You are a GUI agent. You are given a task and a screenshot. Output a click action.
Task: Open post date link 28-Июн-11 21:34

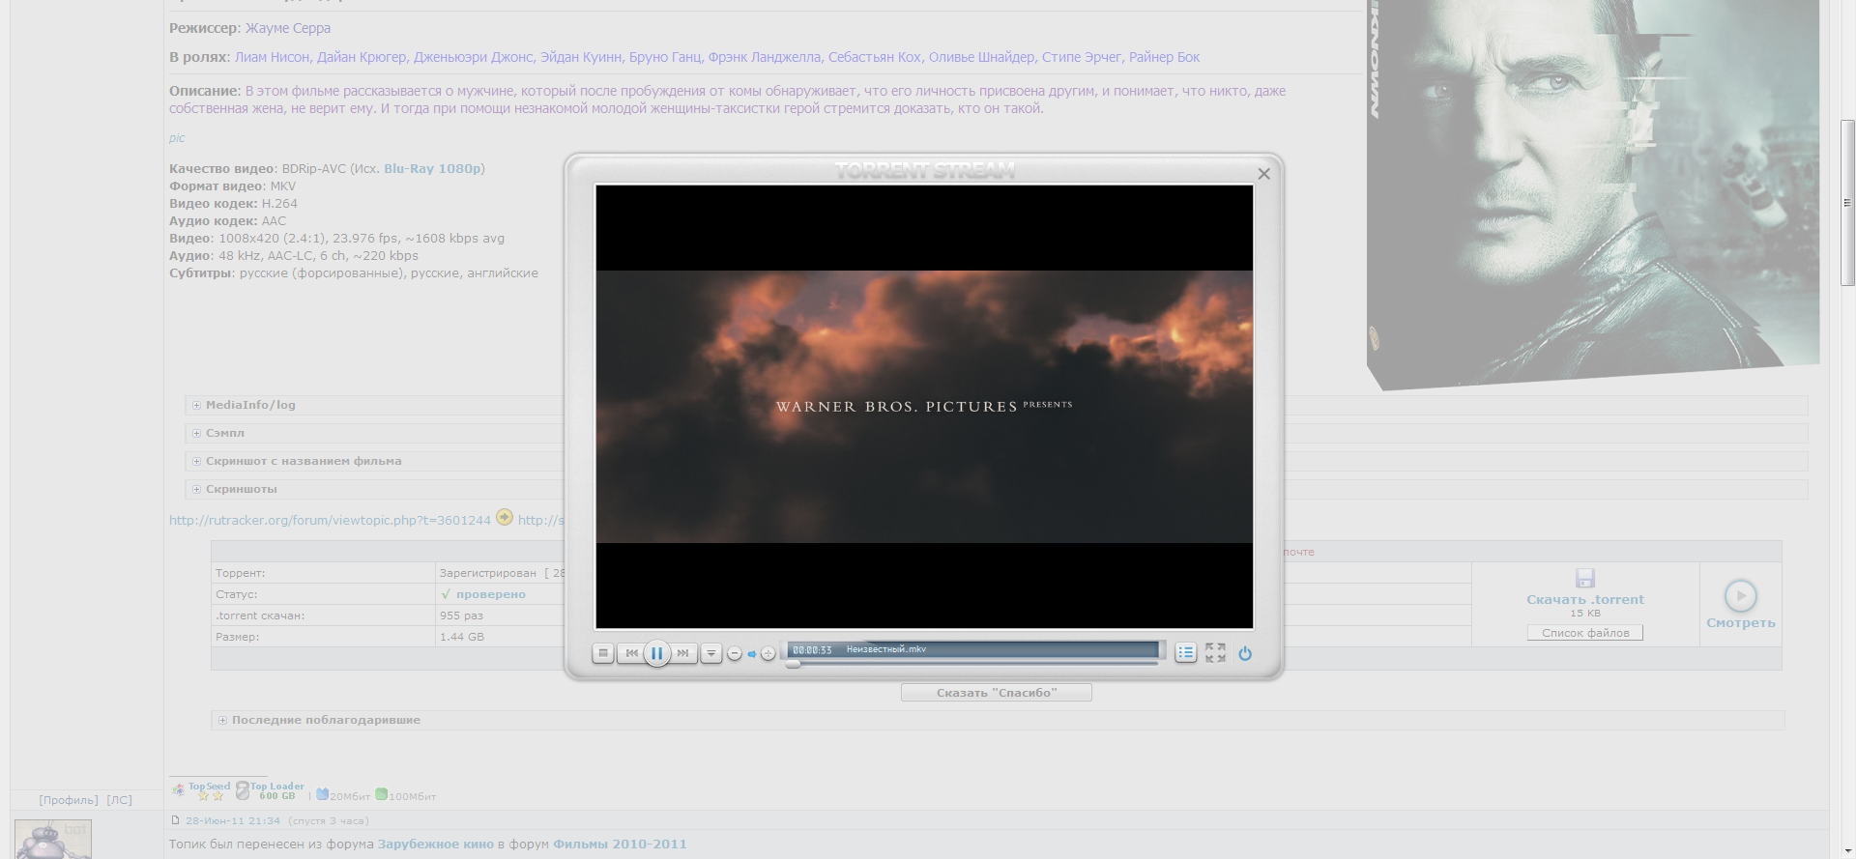(233, 821)
